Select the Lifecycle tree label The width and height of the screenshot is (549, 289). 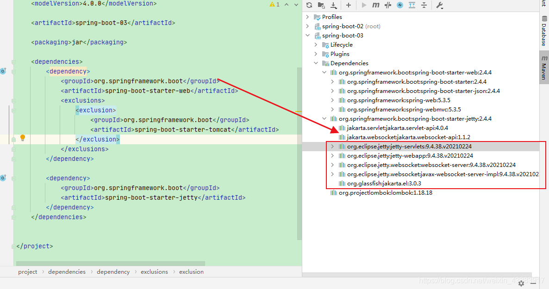(x=341, y=45)
